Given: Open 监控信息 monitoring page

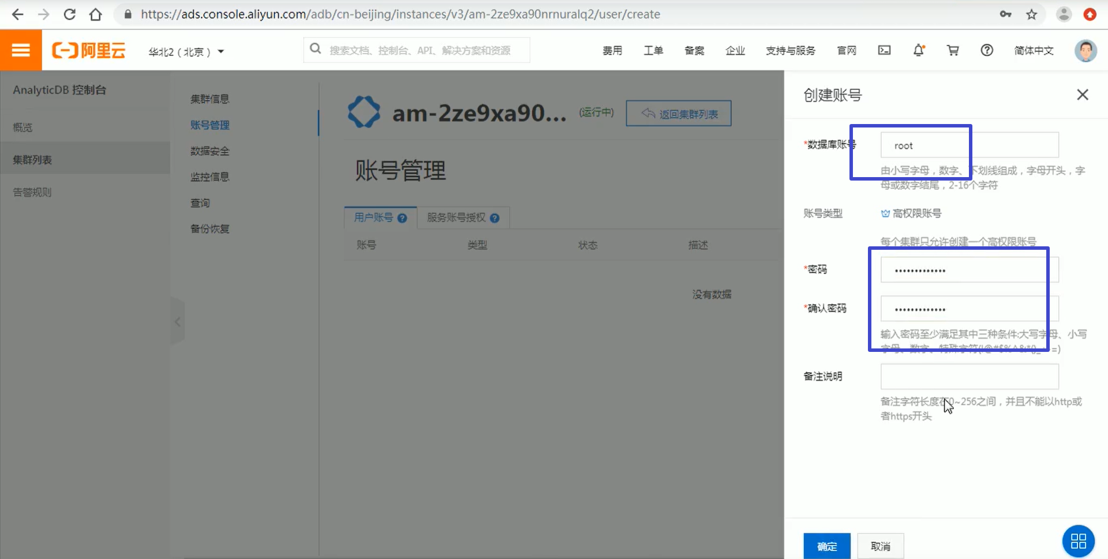Looking at the screenshot, I should [210, 177].
